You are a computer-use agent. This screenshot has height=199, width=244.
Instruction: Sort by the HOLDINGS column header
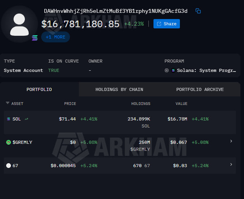pos(141,104)
